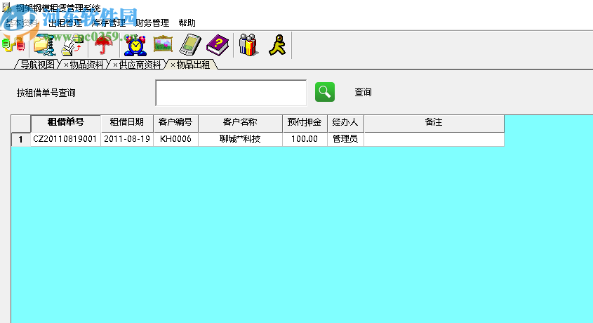Open the alarm clock toolbar icon

[x=135, y=46]
